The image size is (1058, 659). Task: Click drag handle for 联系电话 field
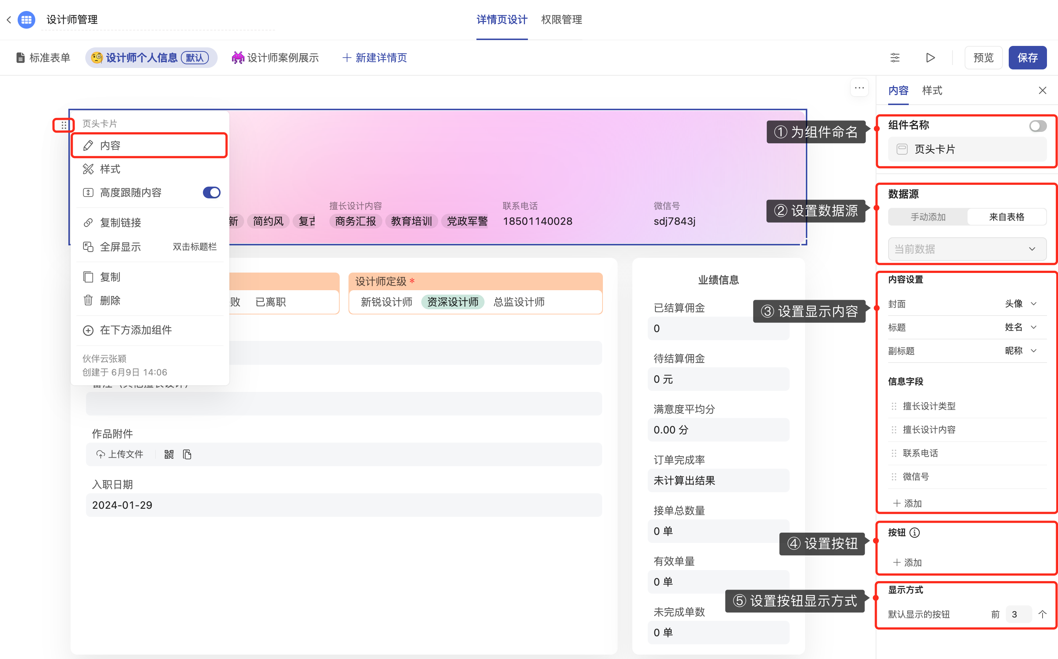pyautogui.click(x=894, y=453)
